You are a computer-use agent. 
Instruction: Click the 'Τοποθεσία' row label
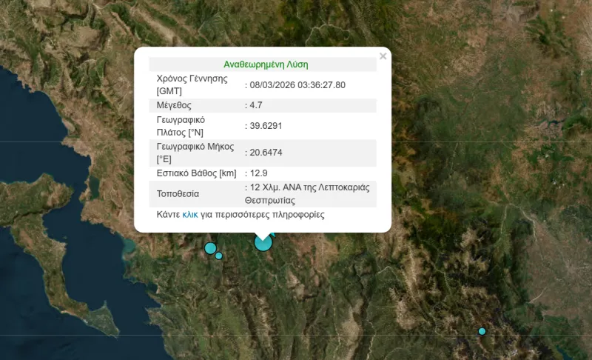[x=178, y=194]
